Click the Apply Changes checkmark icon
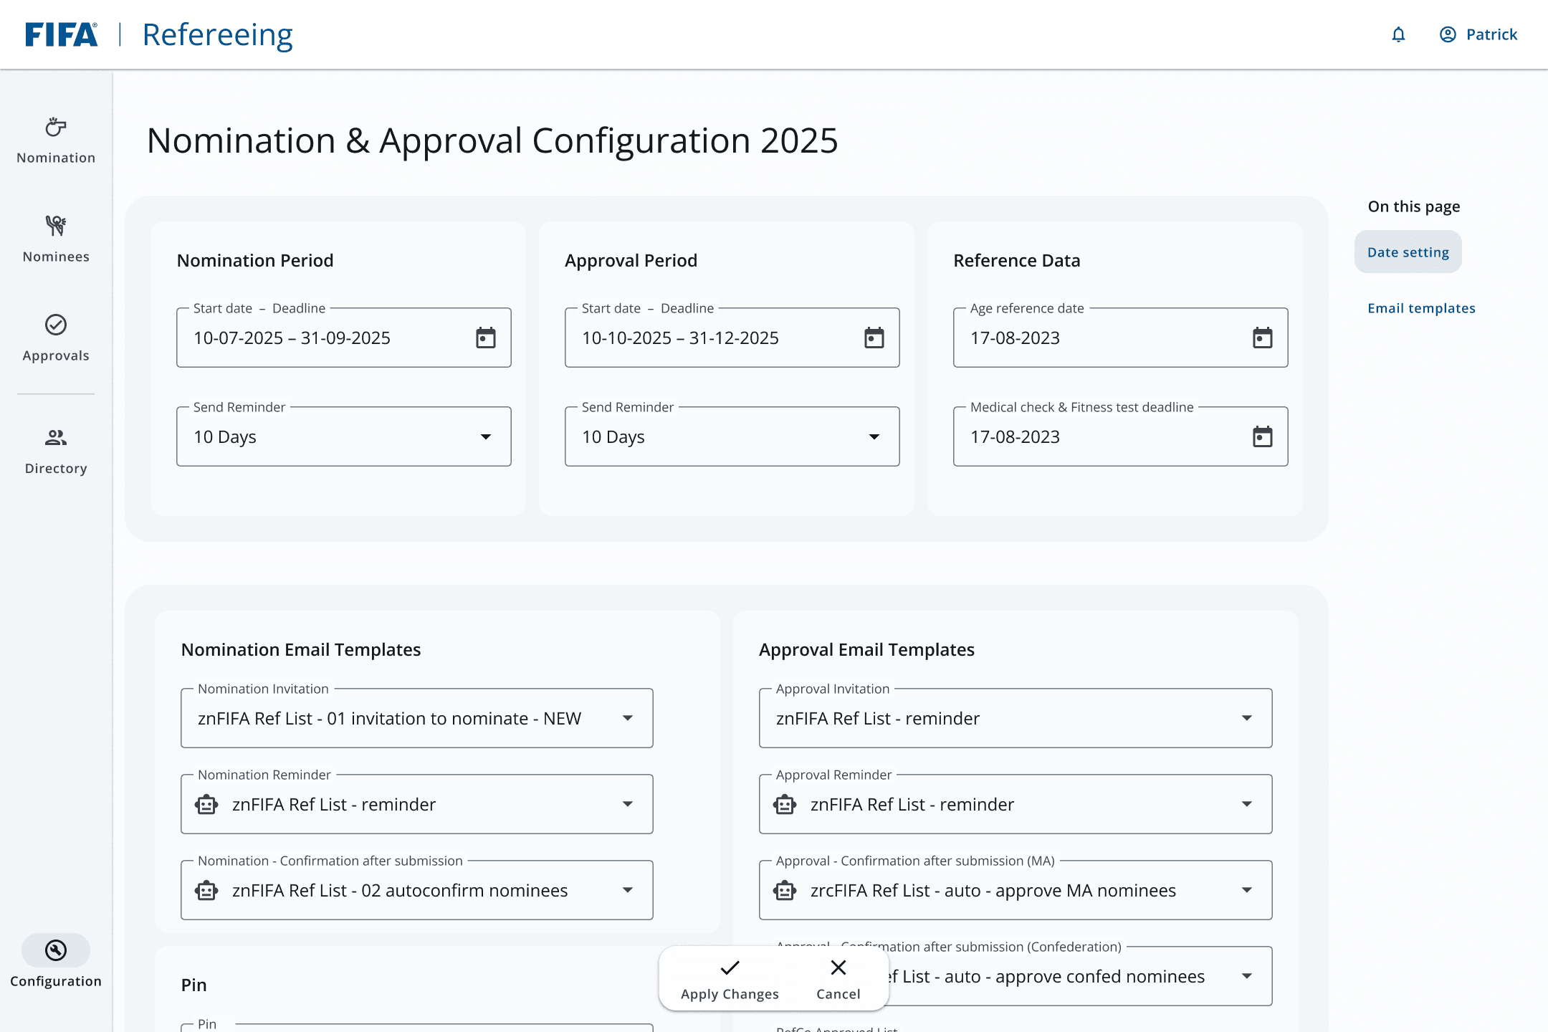The image size is (1548, 1032). pos(730,968)
